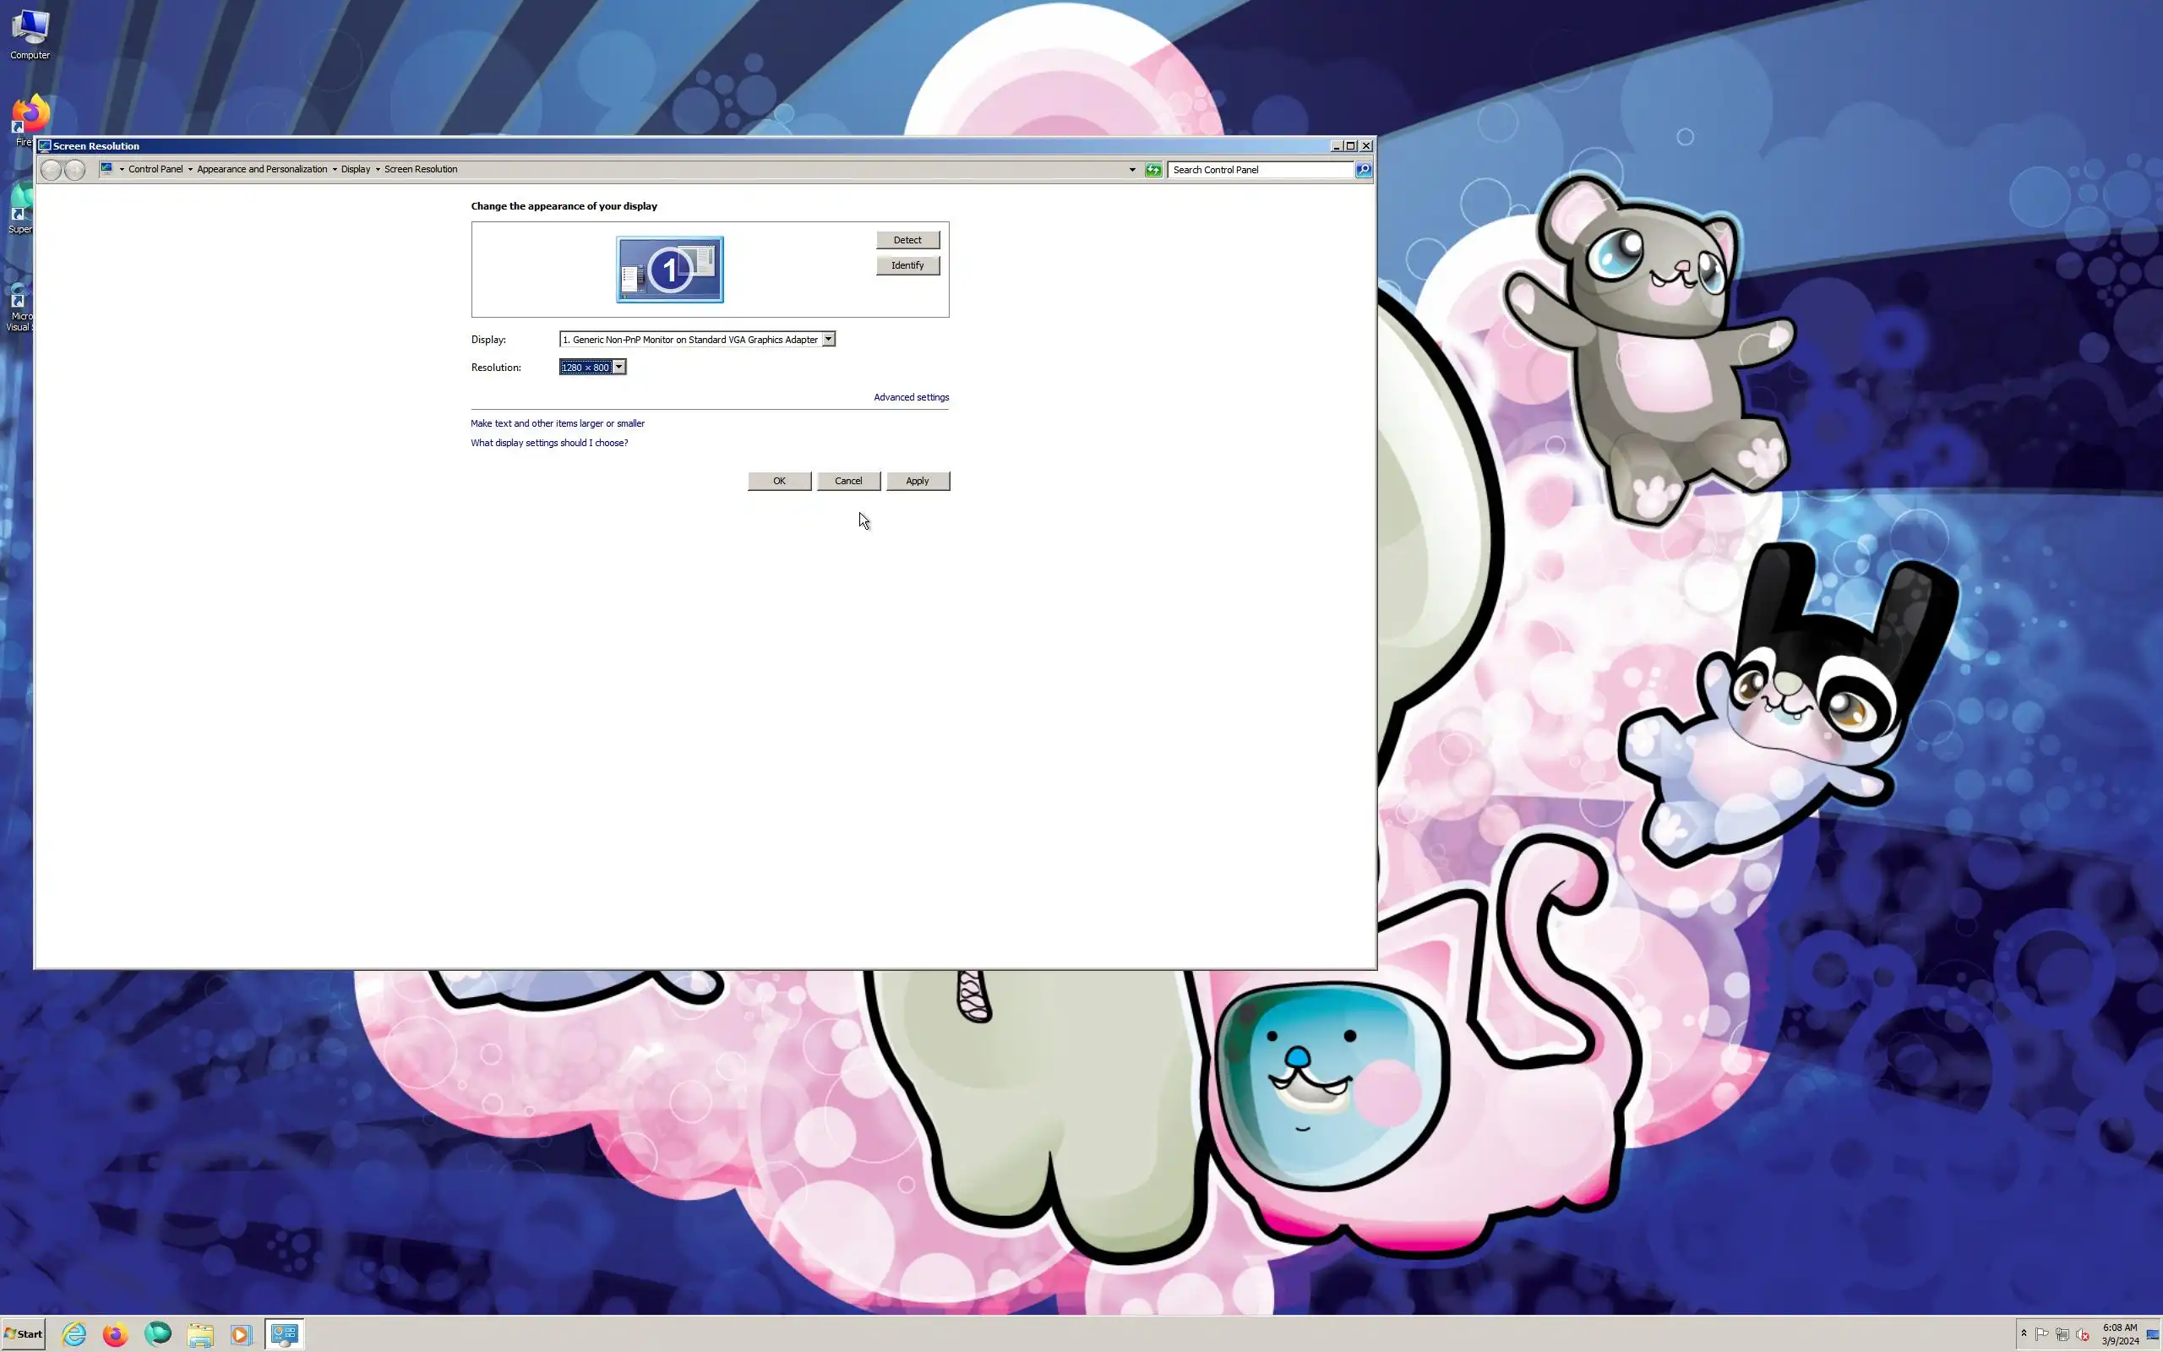Expand the Resolution dropdown
Viewport: 2163px width, 1352px height.
pyautogui.click(x=618, y=367)
